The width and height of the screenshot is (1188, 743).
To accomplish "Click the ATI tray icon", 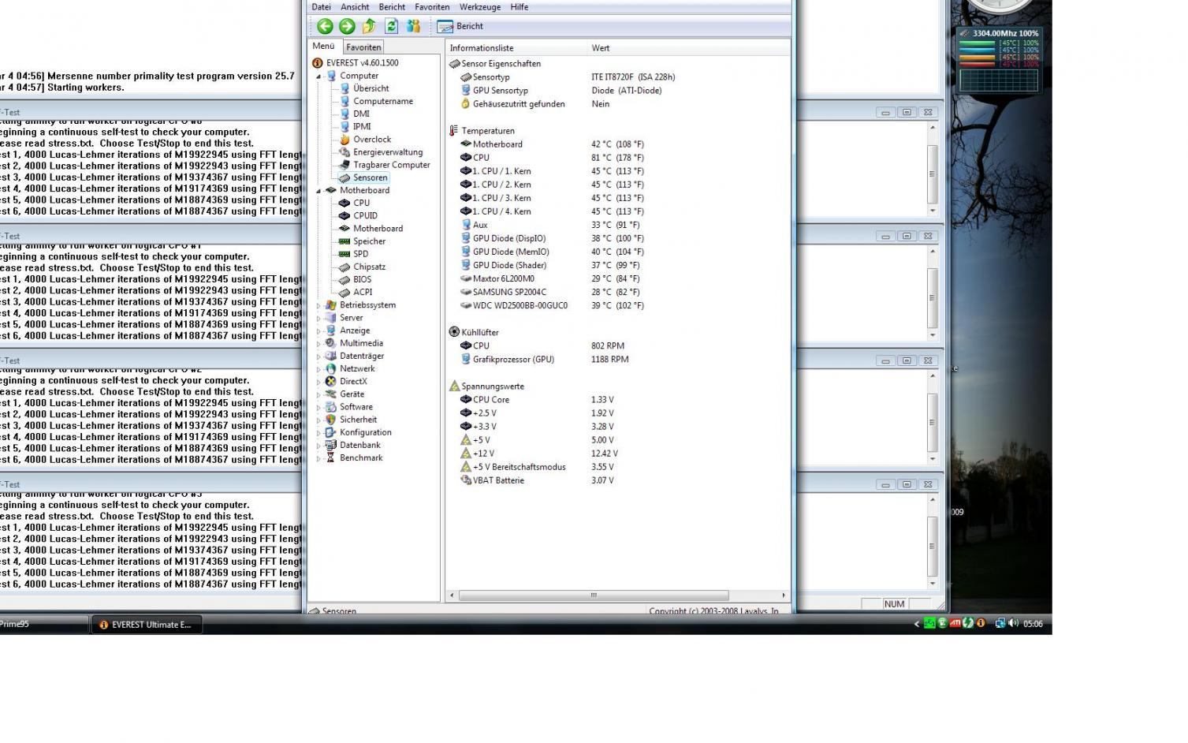I will 955,623.
